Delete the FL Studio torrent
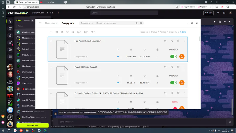Screen dimensions: 236x133 (178, 93)
